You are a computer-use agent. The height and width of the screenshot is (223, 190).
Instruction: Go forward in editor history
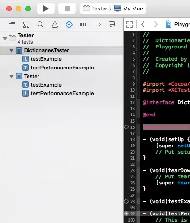[156, 24]
